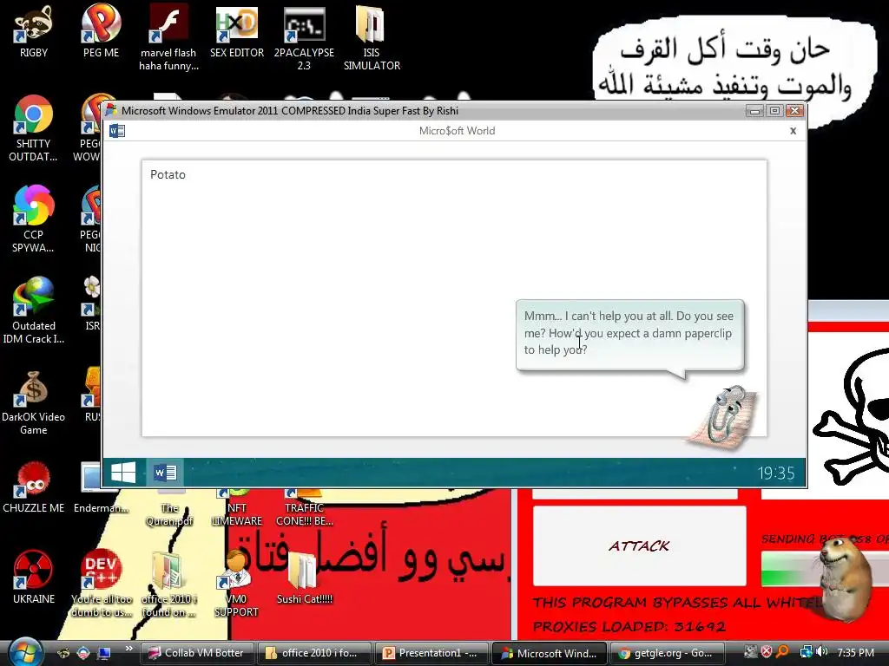This screenshot has height=666, width=889.
Task: Launch the DEV C++ You're all too dumb shortcut
Action: pyautogui.click(x=101, y=584)
